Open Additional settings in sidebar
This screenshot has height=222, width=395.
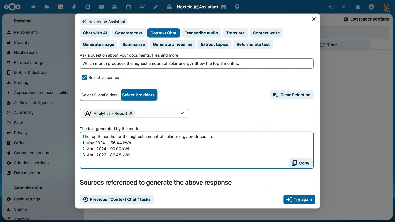(31, 163)
